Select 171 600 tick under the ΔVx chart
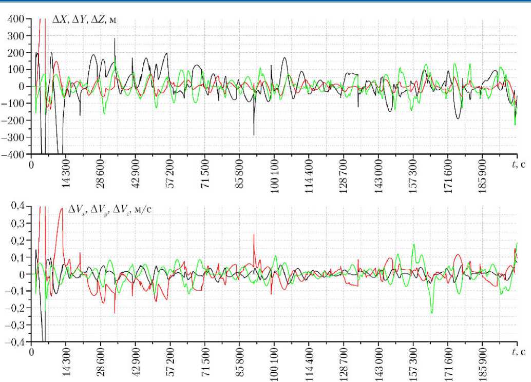Viewport: 531px width, 382px height. coord(448,364)
